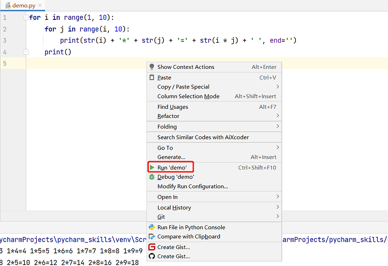Click the GitHub Create Gist icon
388x266 pixels.
(152, 256)
